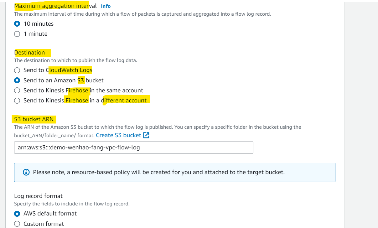Open the Info link next to Maximum aggregation interval
The image size is (378, 228).
pos(106,6)
